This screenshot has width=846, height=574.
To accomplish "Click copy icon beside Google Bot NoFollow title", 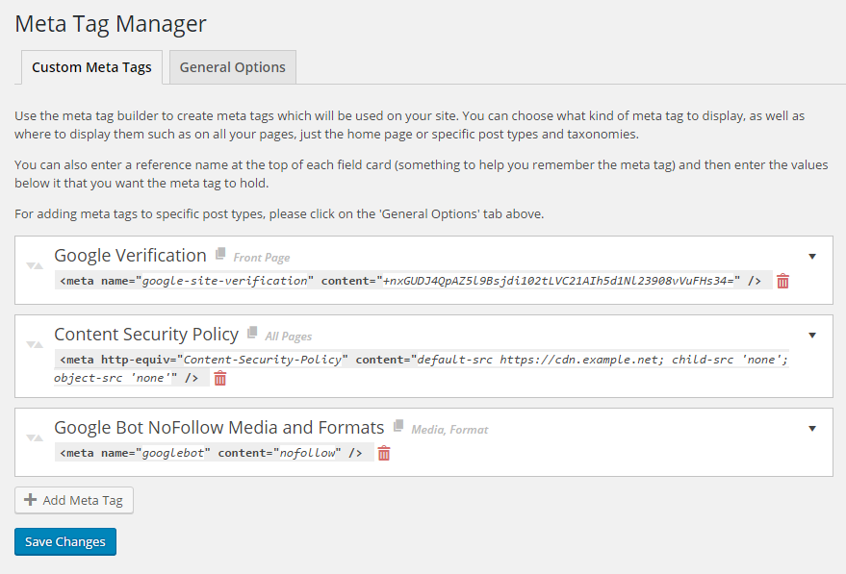I will tap(397, 427).
